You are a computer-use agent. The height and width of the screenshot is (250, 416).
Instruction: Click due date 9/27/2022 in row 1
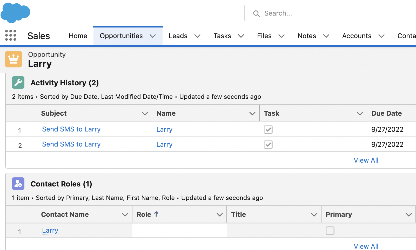point(387,129)
